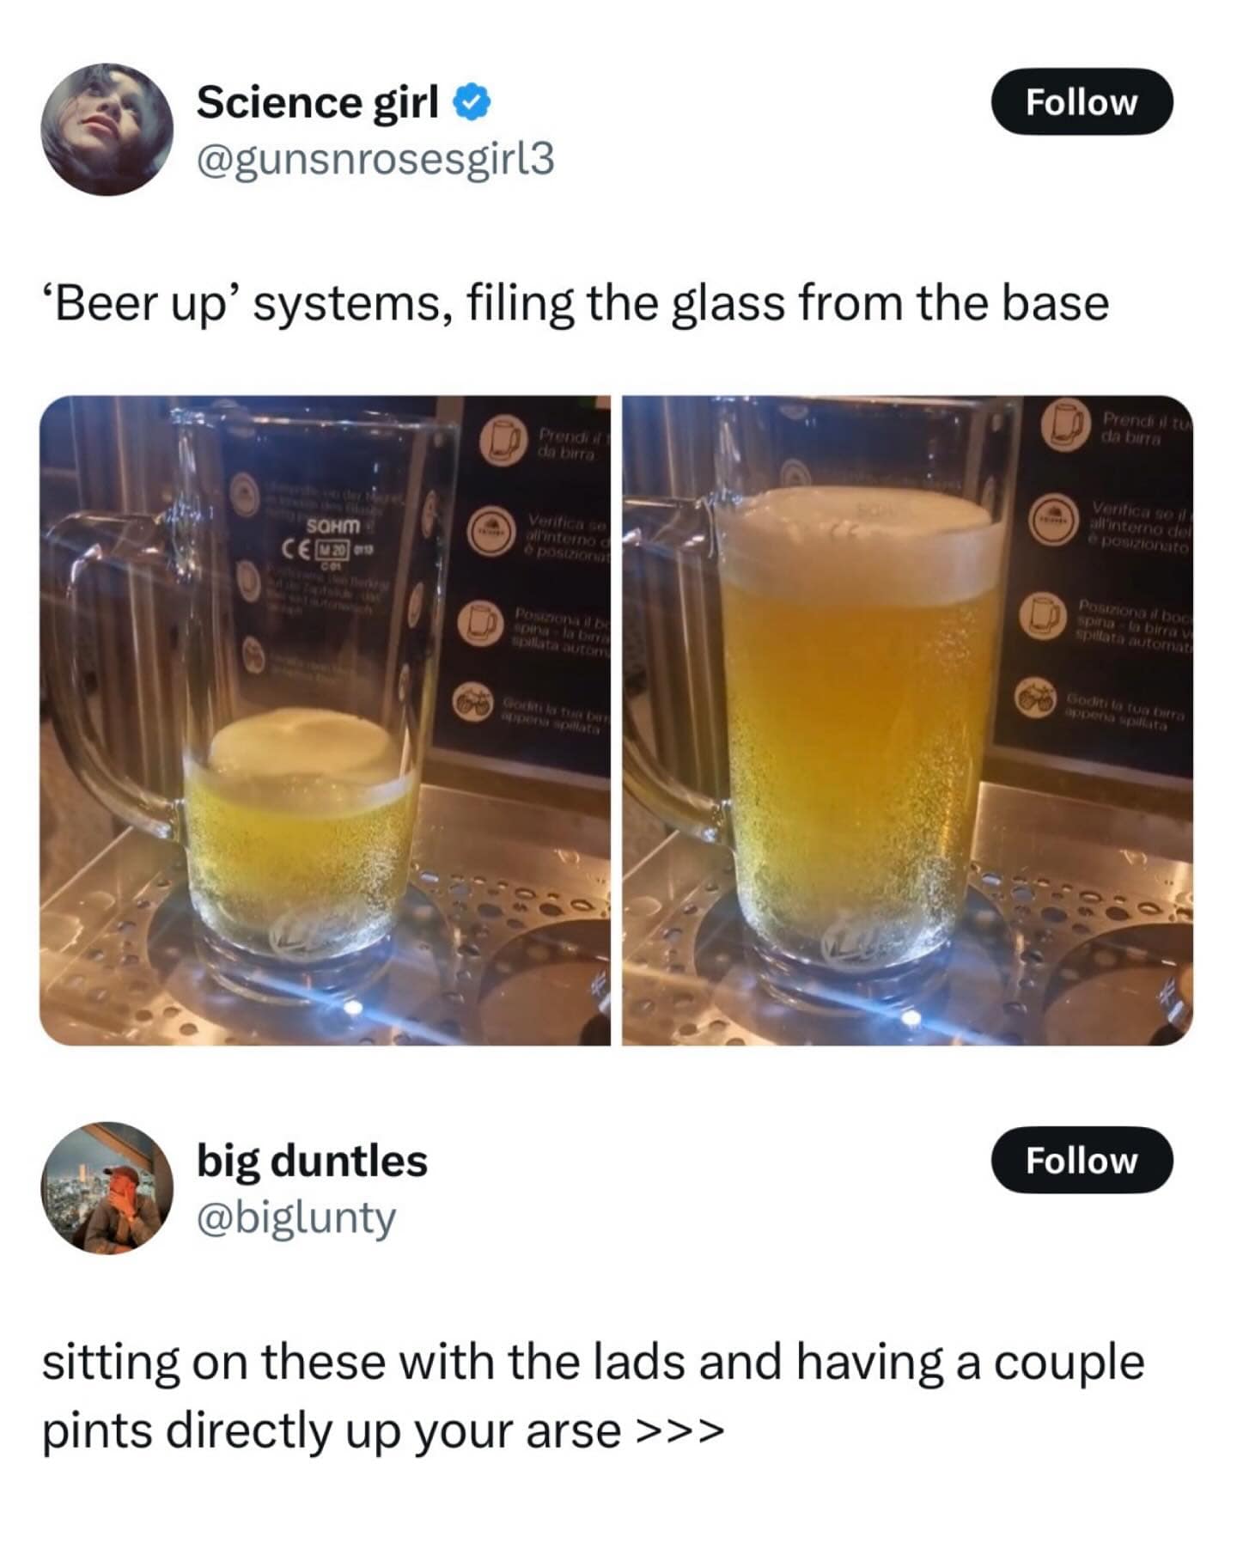Open big duntles' profile avatar

[x=107, y=1187]
